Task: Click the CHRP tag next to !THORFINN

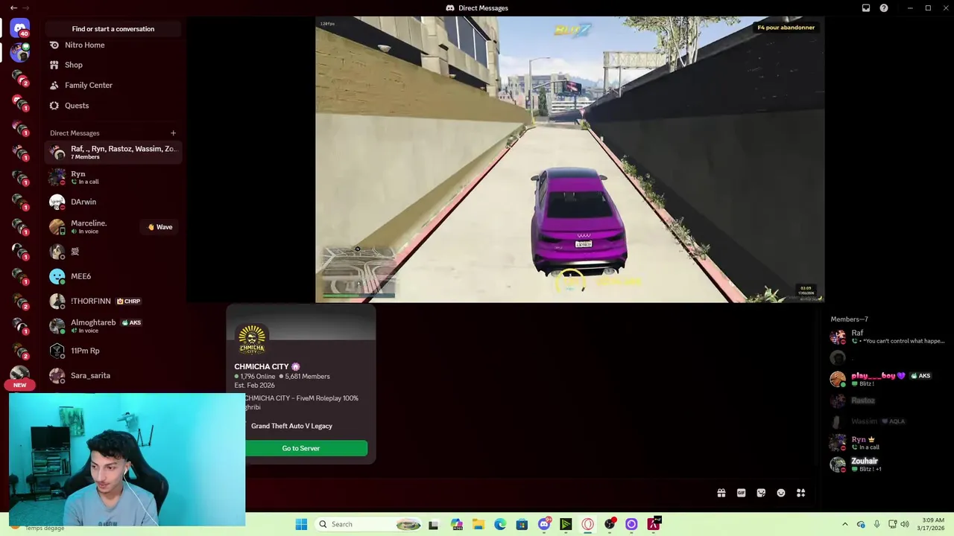Action: (x=128, y=301)
